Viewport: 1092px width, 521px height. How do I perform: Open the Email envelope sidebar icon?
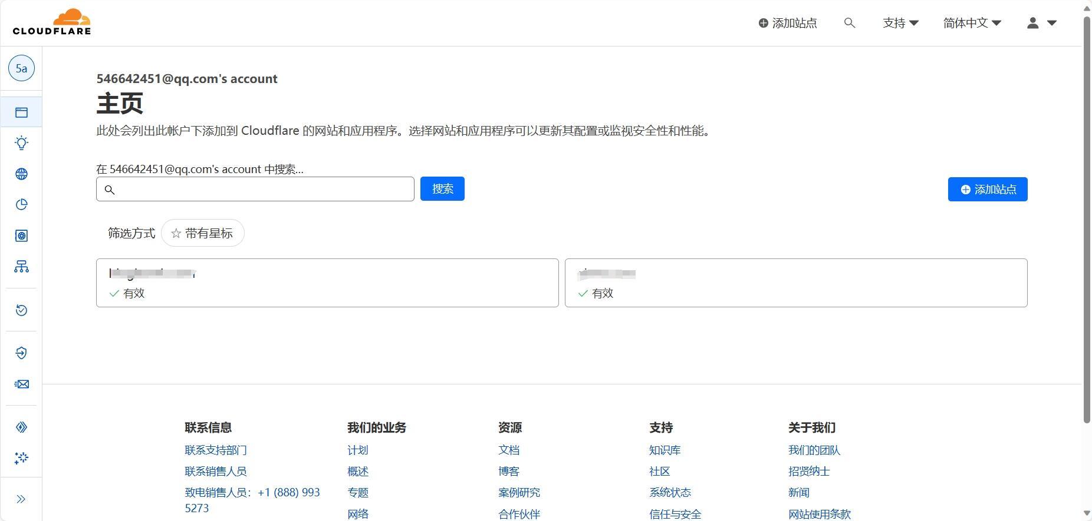[21, 384]
